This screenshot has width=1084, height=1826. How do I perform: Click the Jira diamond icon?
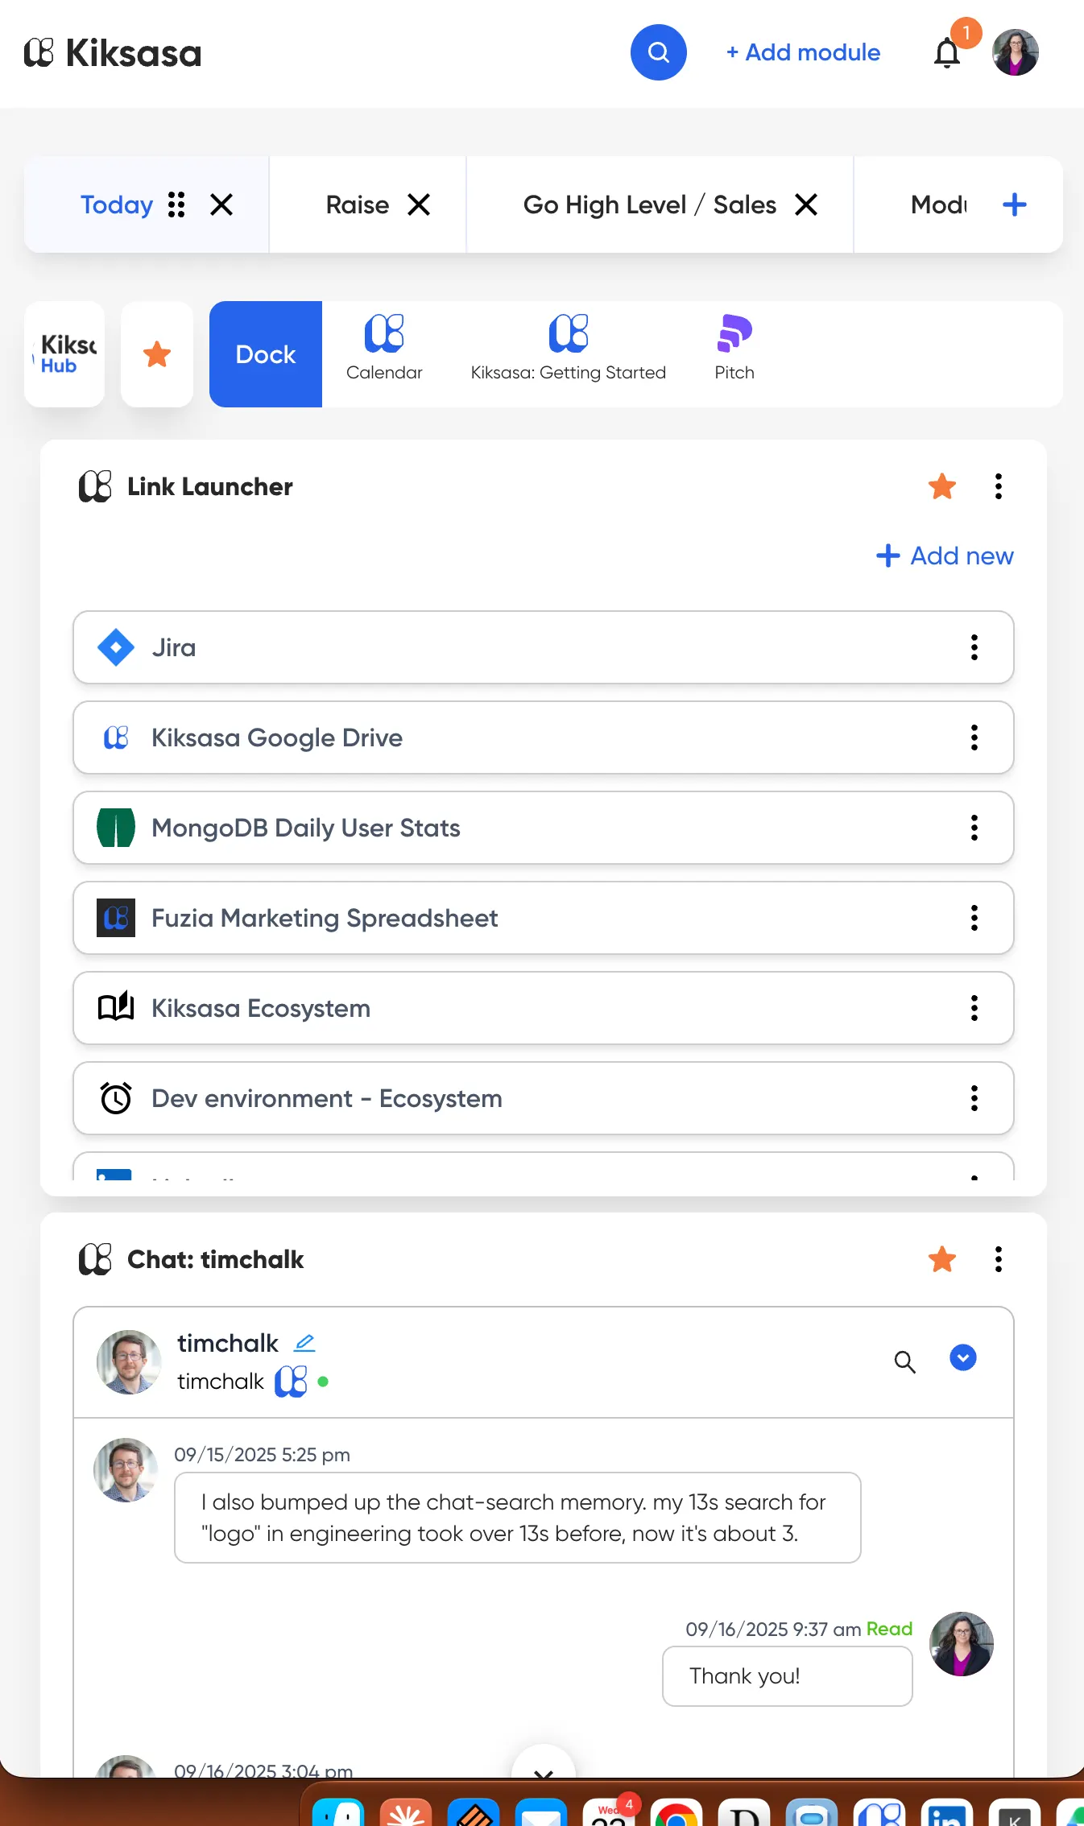coord(116,647)
